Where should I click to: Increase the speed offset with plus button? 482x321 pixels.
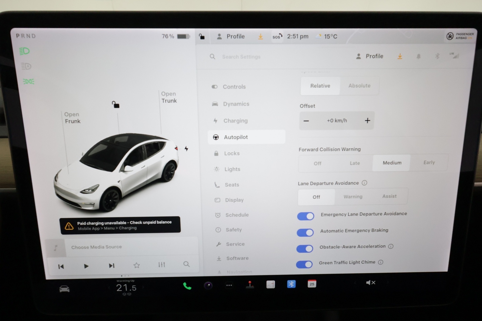coord(367,120)
